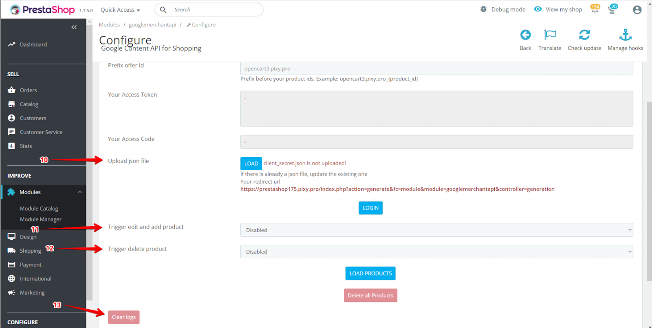
Task: Open the Marketing menu entry
Action: coord(32,293)
